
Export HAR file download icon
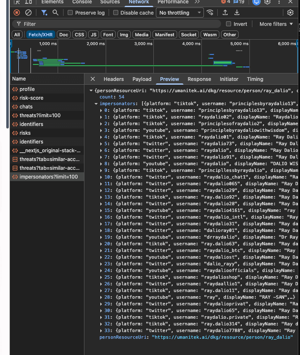237,13
